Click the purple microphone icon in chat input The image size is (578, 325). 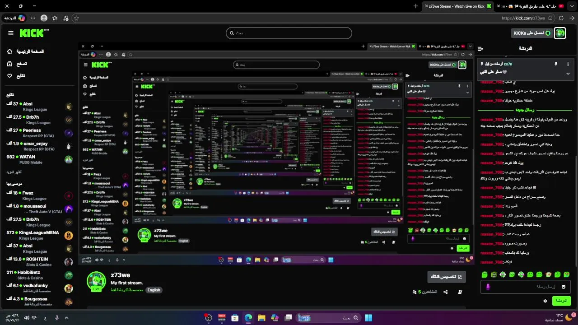click(x=488, y=287)
